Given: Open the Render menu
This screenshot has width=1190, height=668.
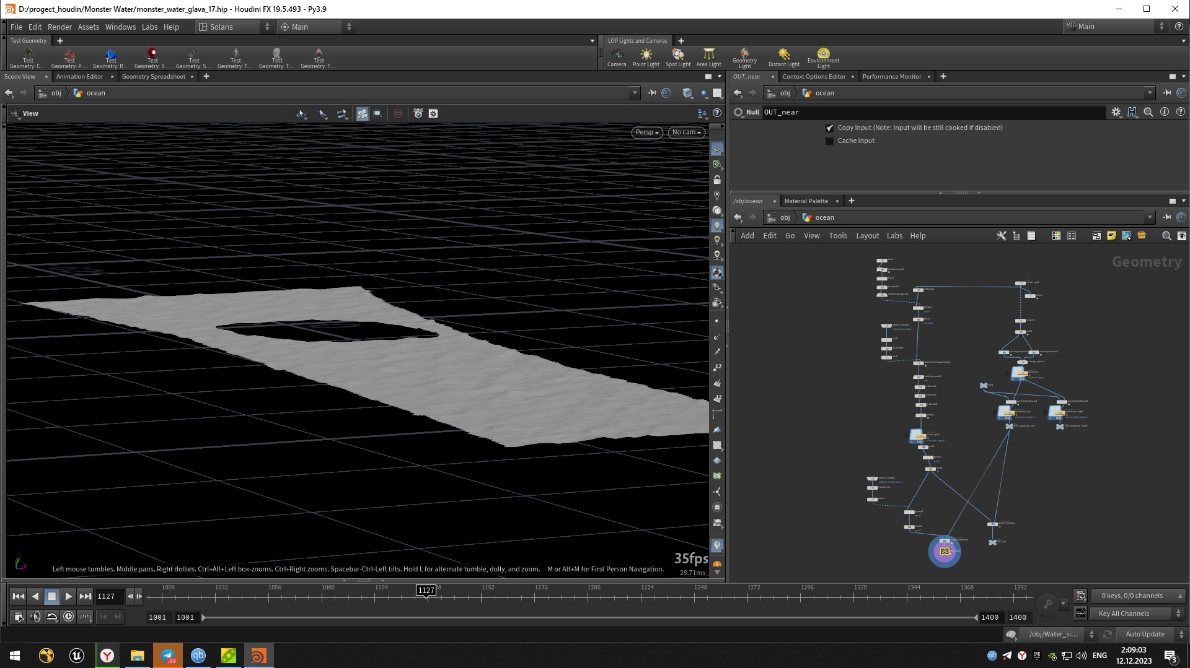Looking at the screenshot, I should (59, 27).
